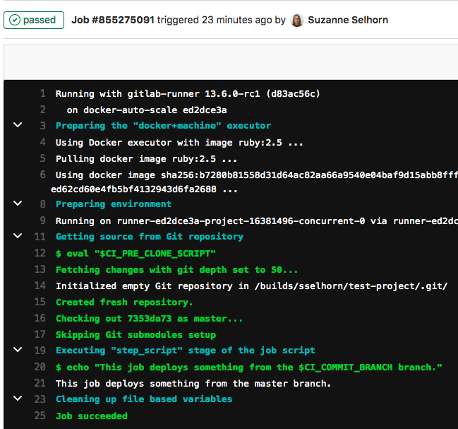Viewport: 458px width, 429px height.
Task: Open Suzanne Selhorn's profile link
Action: click(348, 20)
